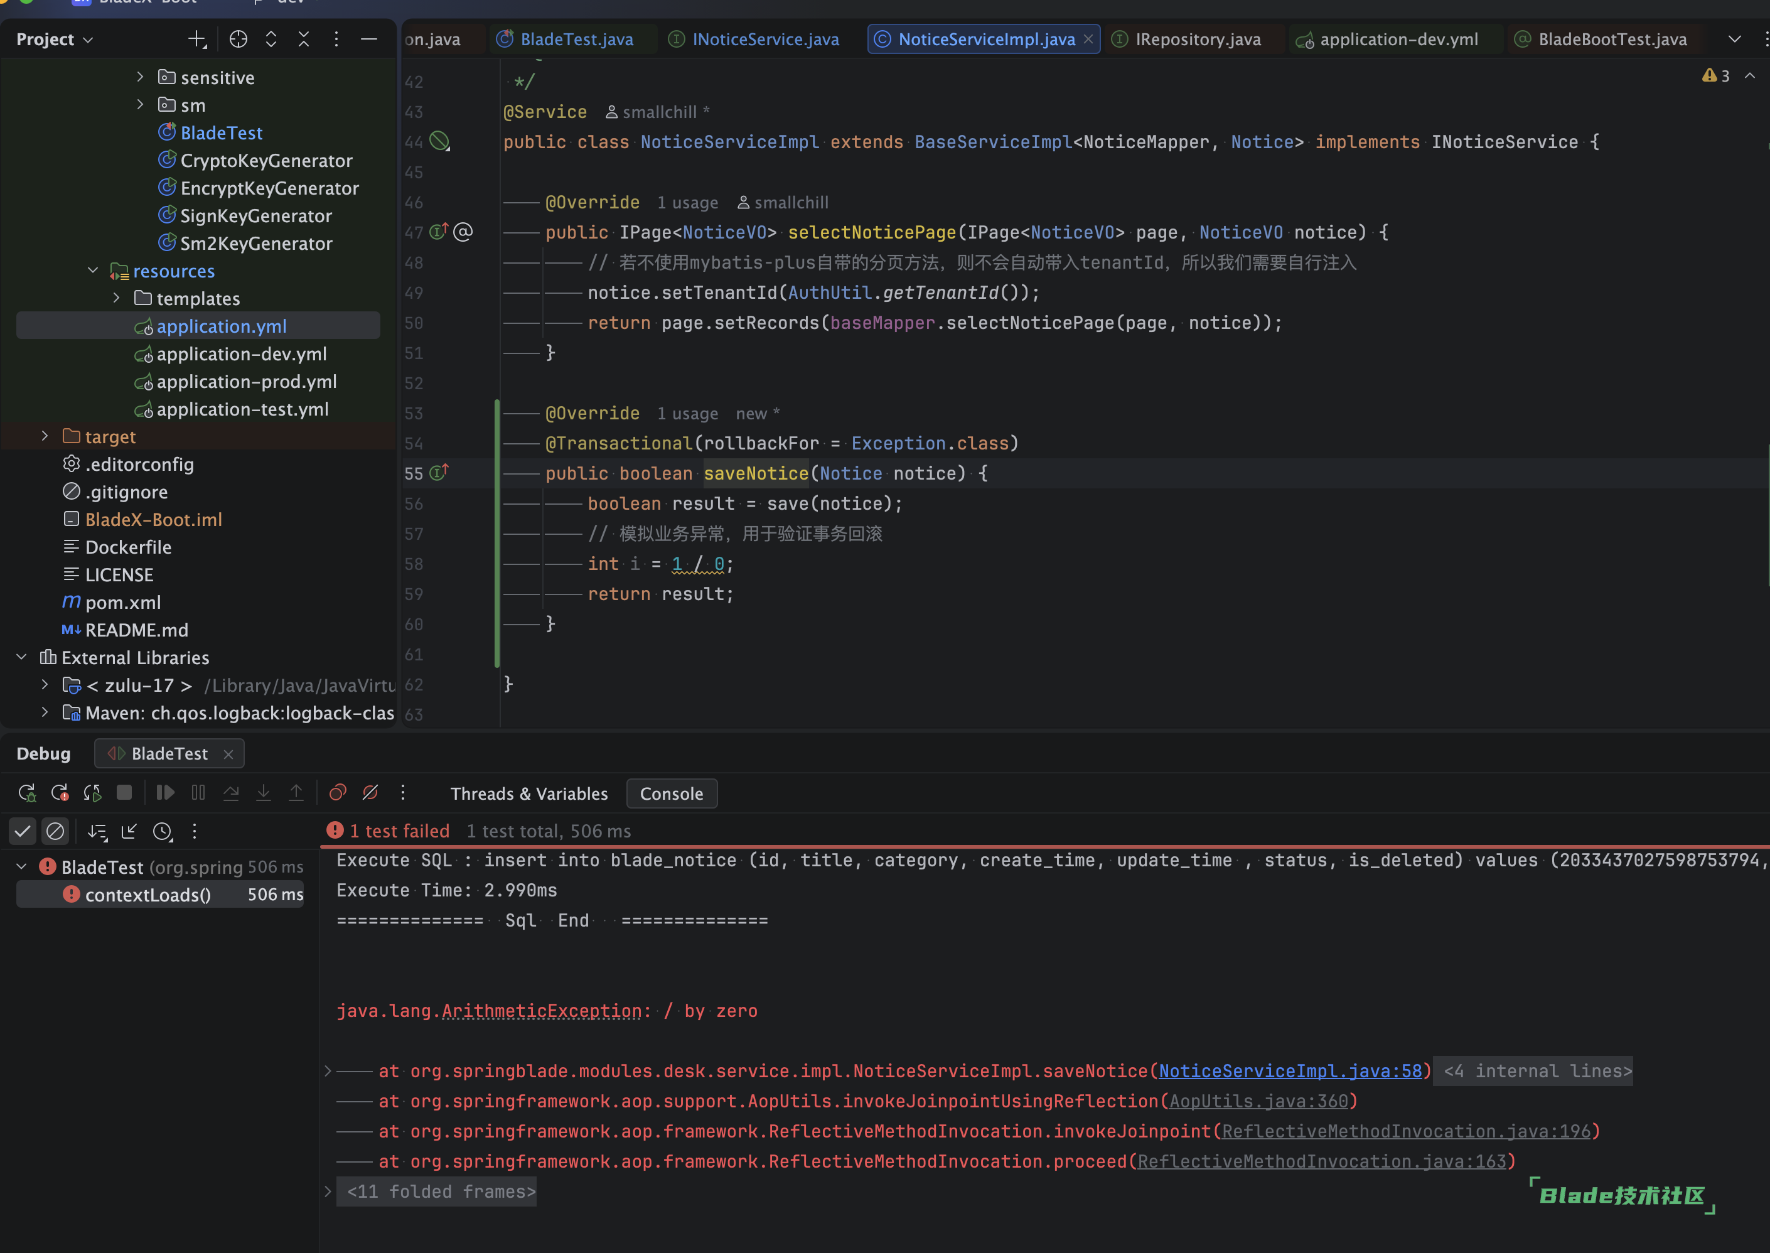Mute all breakpoints
The image size is (1770, 1253).
(x=370, y=793)
